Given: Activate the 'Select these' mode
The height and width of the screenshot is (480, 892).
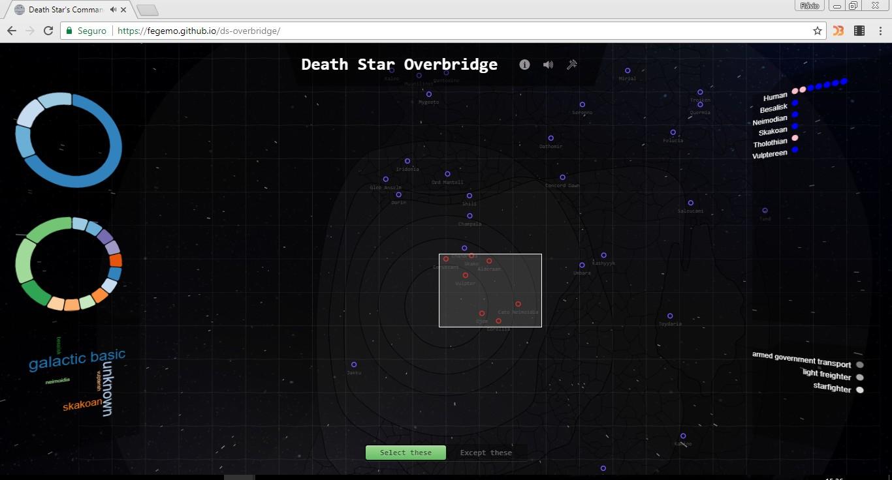Looking at the screenshot, I should coord(406,453).
